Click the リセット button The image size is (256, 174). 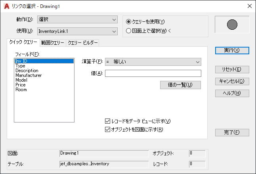click(232, 69)
